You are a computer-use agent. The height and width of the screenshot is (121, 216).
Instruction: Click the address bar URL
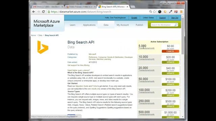click(x=81, y=12)
